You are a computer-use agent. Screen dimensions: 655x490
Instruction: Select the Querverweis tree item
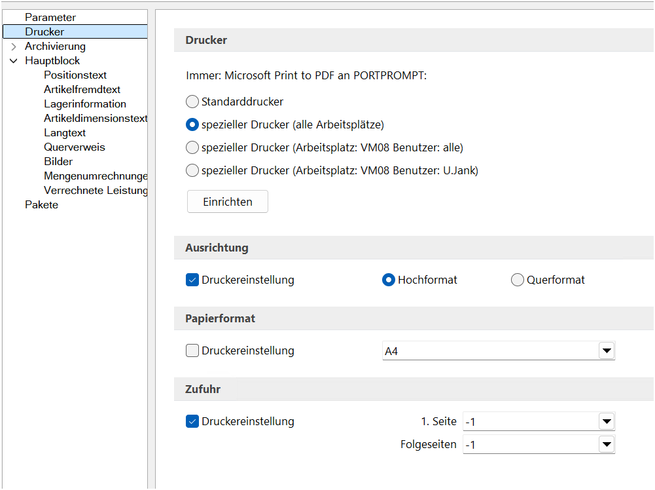pos(75,147)
